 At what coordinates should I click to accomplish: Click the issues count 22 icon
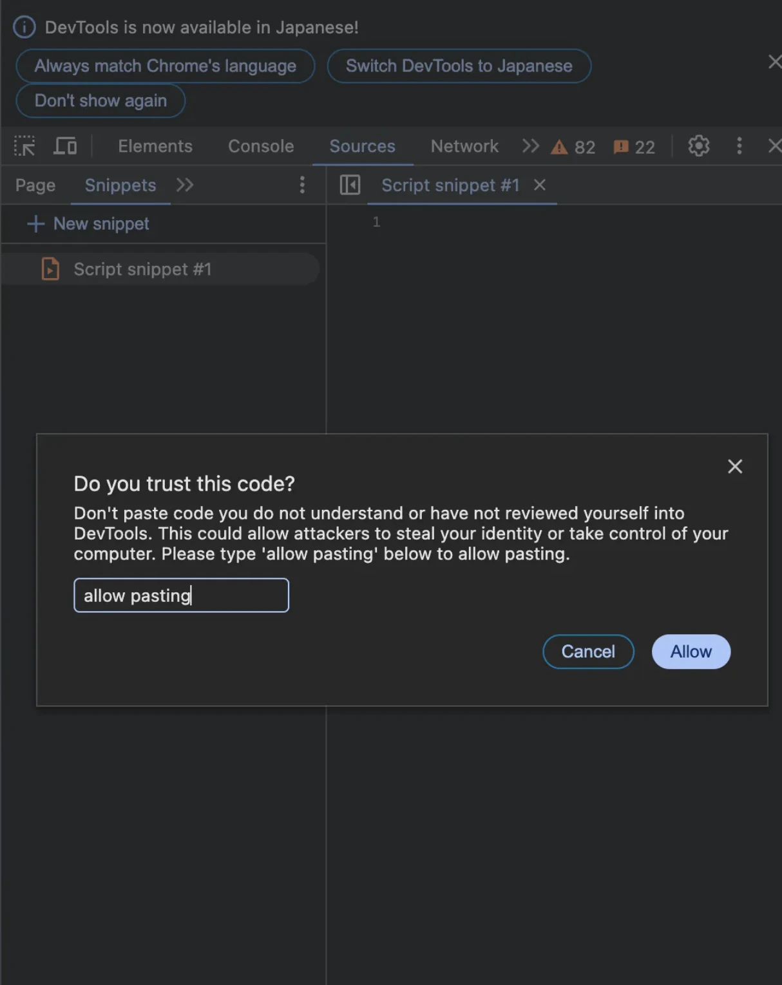tap(634, 147)
